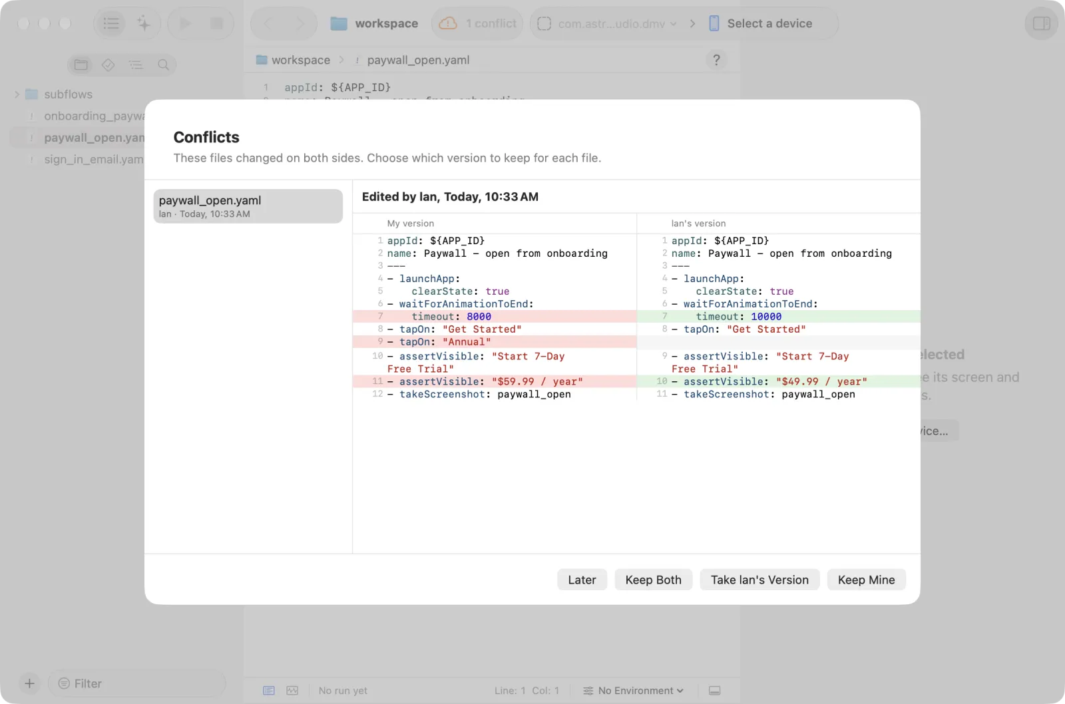Click the tapOn "Annual" line in My version
This screenshot has height=704, width=1065.
point(495,342)
